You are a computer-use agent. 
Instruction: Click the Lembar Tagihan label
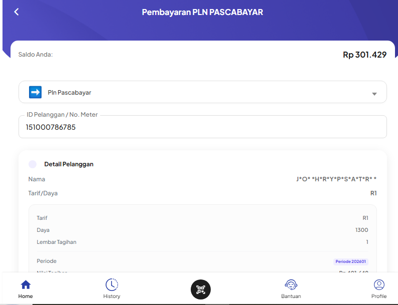pyautogui.click(x=57, y=242)
